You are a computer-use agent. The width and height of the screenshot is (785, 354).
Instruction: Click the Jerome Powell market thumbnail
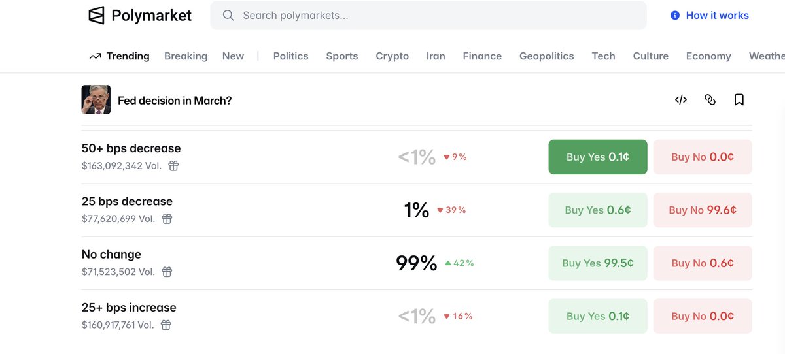96,100
